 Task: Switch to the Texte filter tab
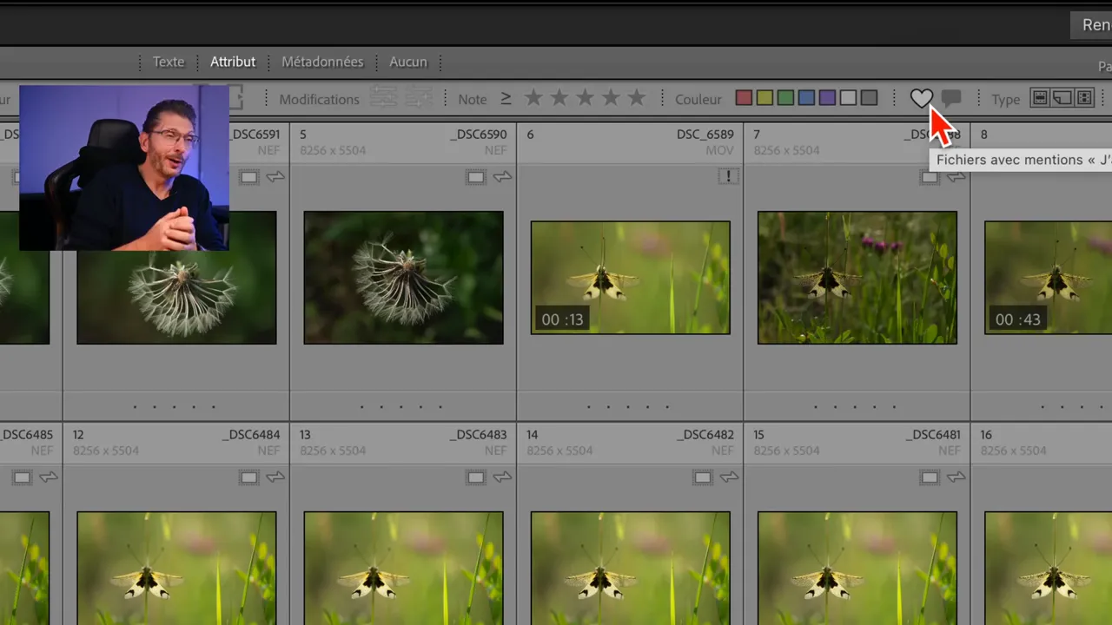coord(169,62)
